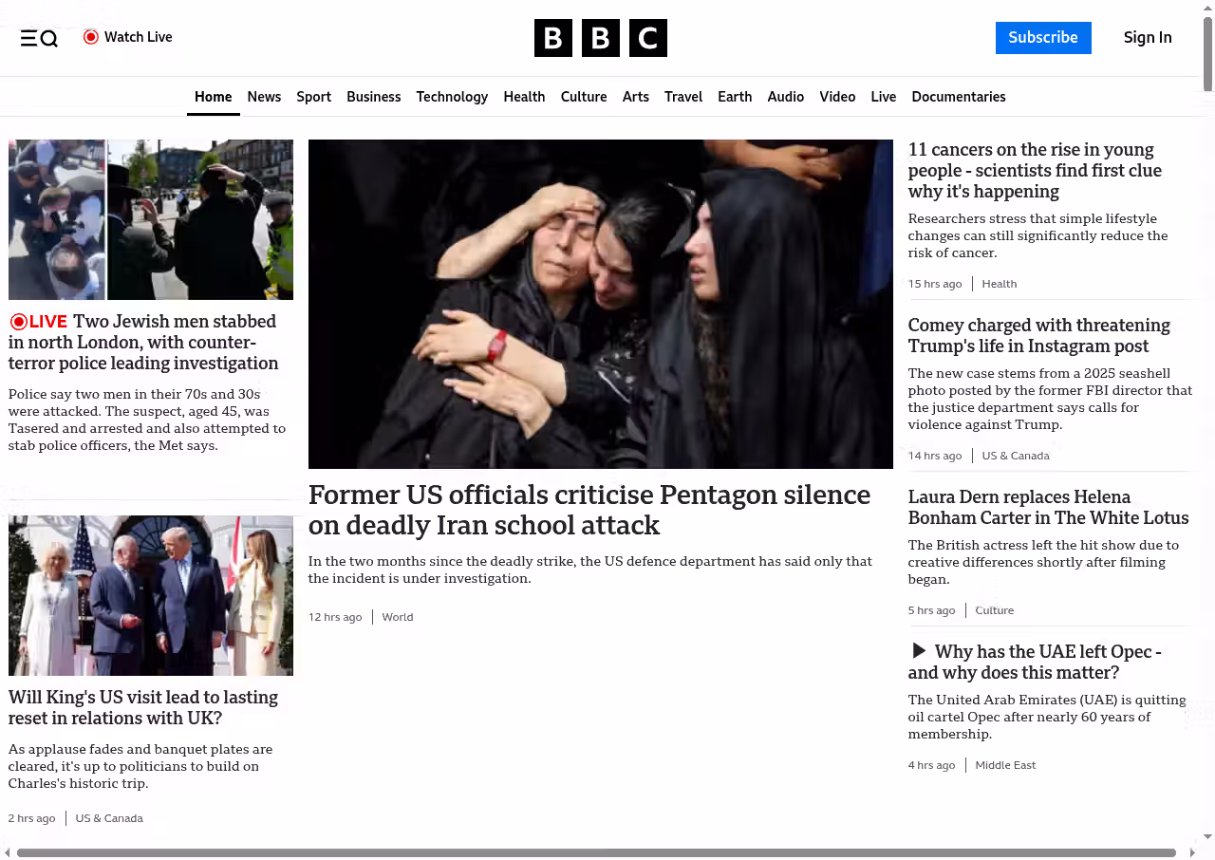The height and width of the screenshot is (860, 1215).
Task: Open the Technology section
Action: (452, 97)
